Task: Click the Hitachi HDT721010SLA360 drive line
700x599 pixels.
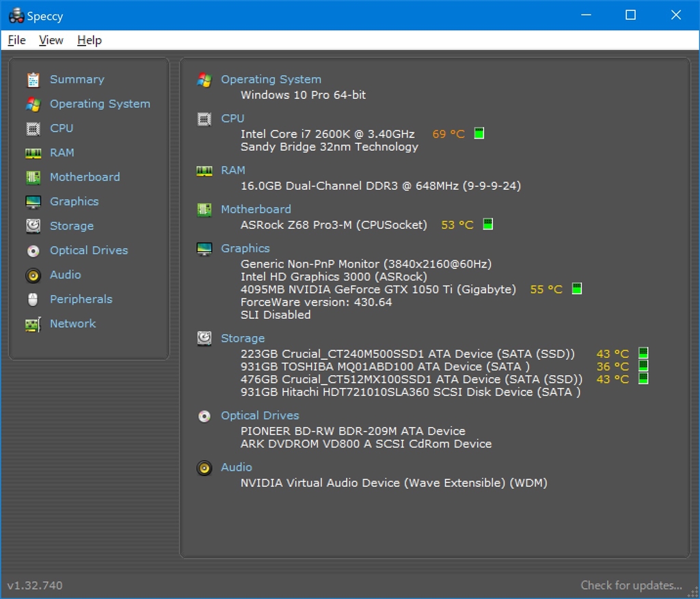Action: pos(410,392)
